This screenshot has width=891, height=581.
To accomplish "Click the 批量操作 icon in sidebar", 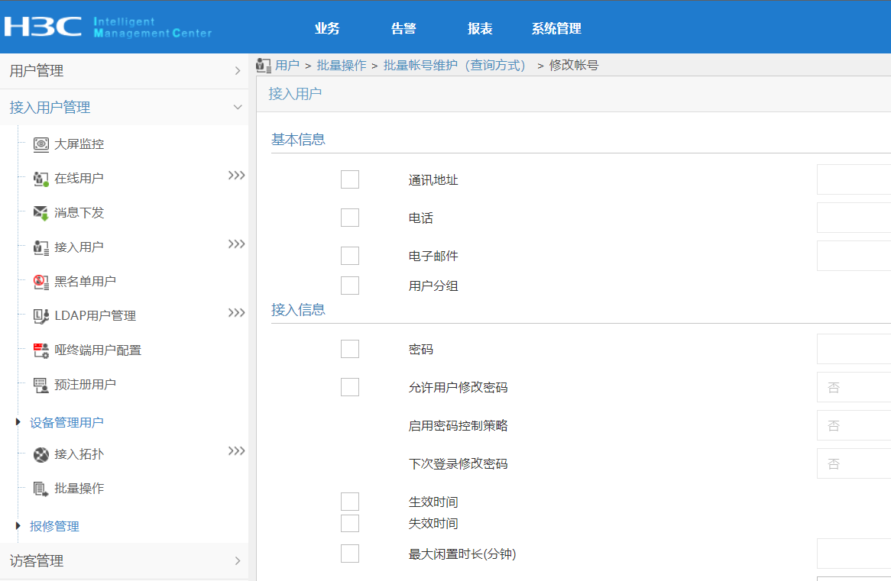I will click(41, 489).
